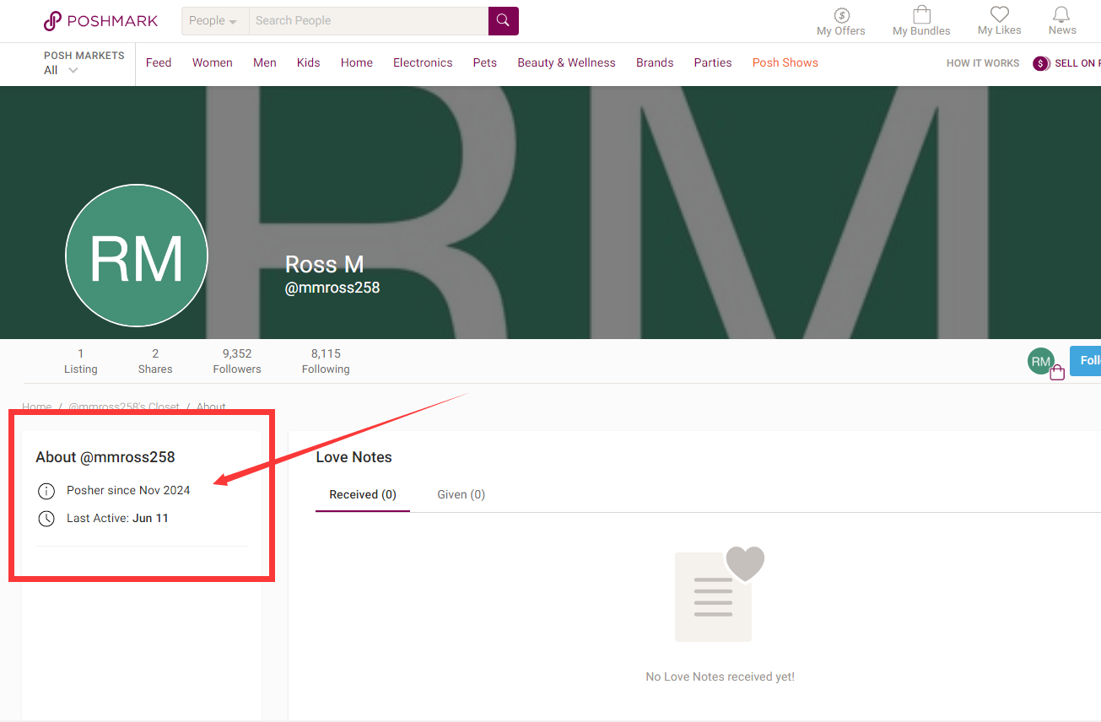Click the large RM profile avatar
Viewport: 1101px width, 722px height.
coord(137,256)
